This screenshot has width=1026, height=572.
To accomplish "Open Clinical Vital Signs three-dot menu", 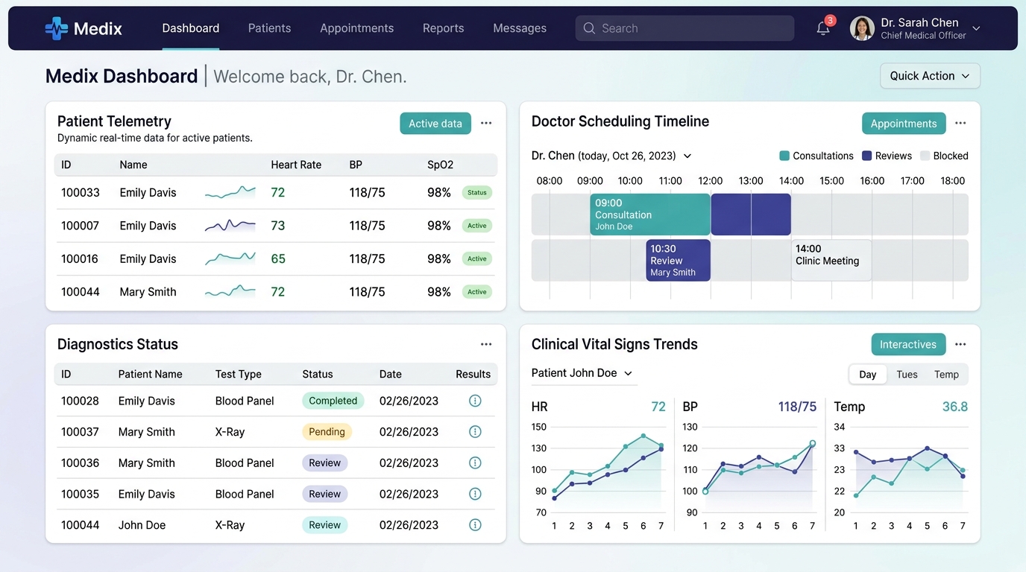I will pos(960,344).
